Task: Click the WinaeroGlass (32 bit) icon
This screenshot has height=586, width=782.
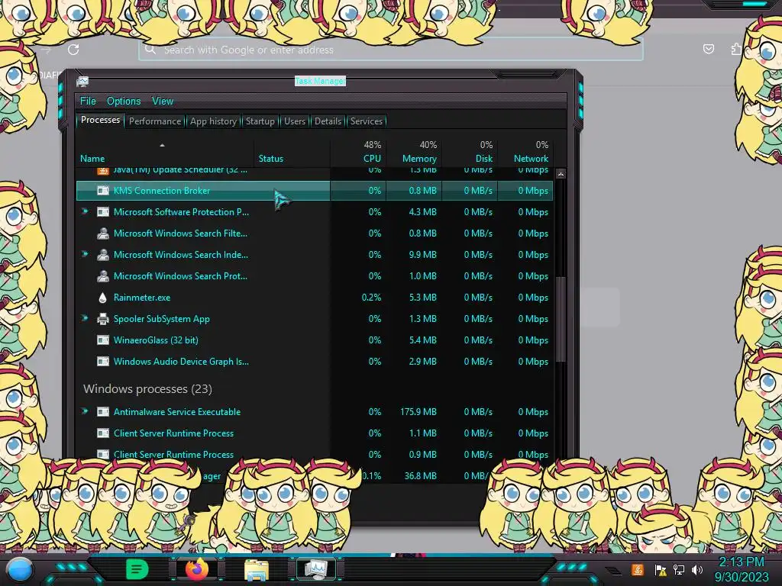Action: pos(103,340)
